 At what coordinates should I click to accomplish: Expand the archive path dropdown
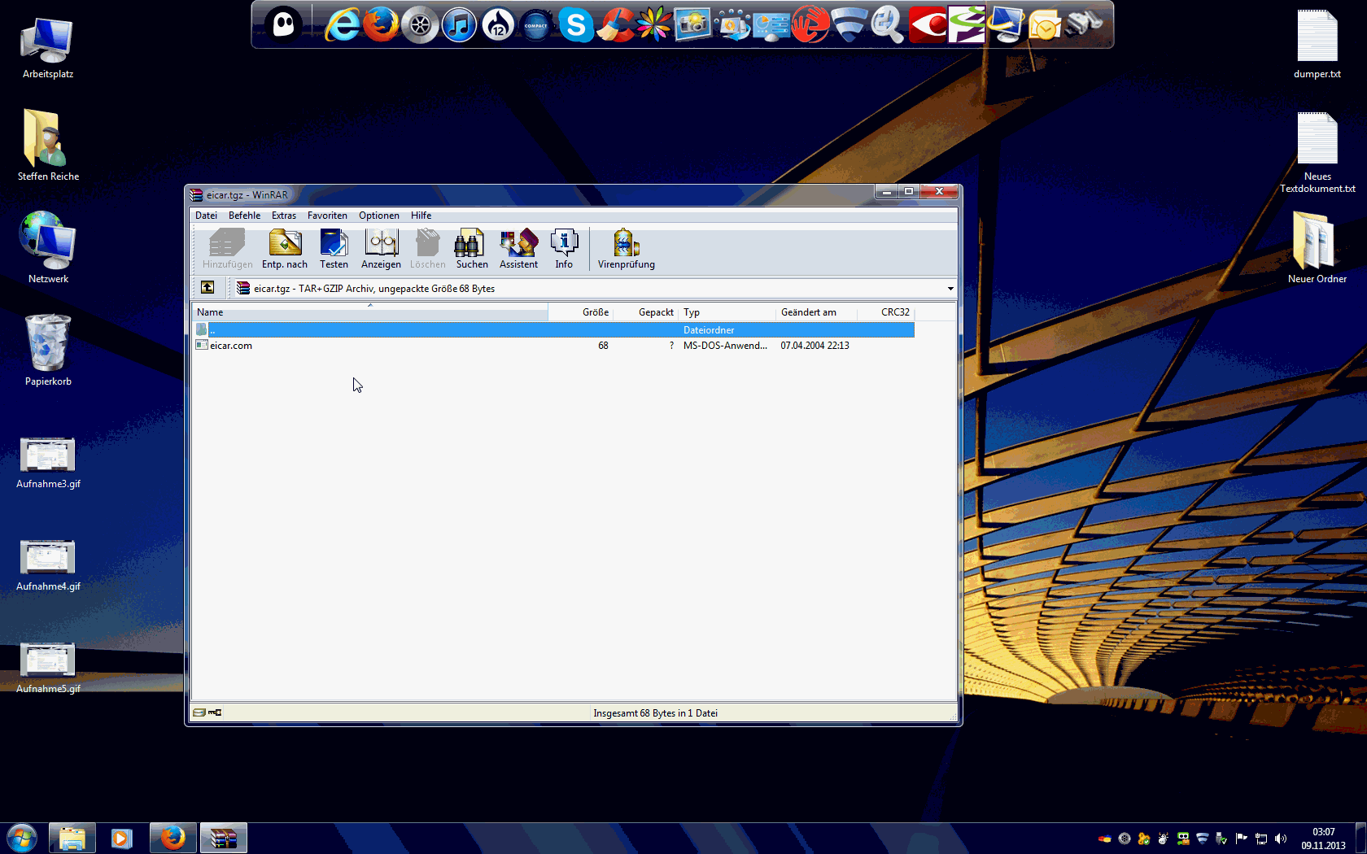coord(950,289)
